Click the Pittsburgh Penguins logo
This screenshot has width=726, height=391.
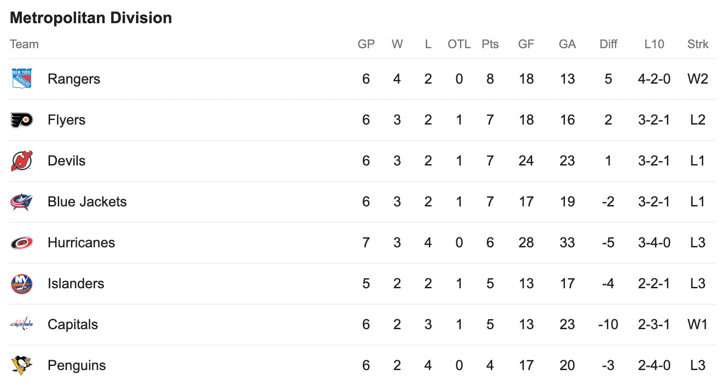pyautogui.click(x=21, y=365)
